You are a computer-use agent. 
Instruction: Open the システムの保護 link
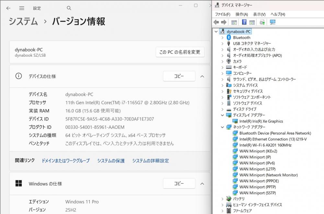tap(111, 161)
